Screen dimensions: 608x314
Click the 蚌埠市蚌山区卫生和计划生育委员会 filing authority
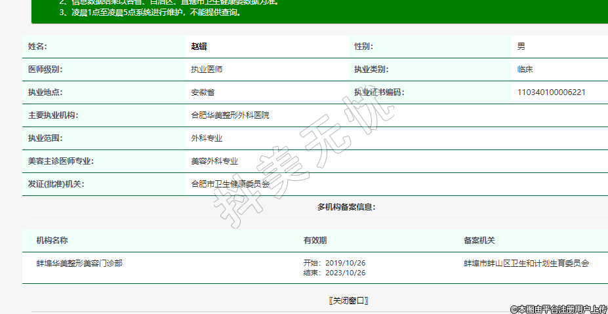tap(526, 264)
